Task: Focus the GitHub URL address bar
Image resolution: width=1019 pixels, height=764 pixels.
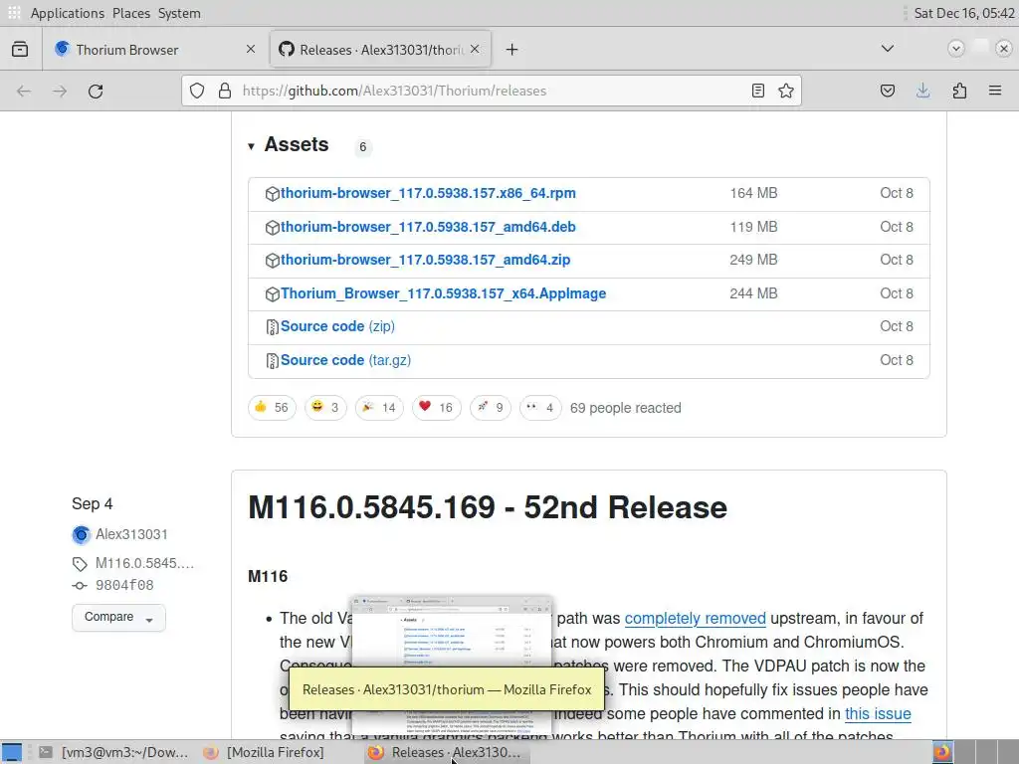Action: click(492, 91)
